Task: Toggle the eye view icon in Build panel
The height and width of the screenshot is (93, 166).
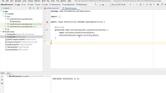Action: pos(2,83)
